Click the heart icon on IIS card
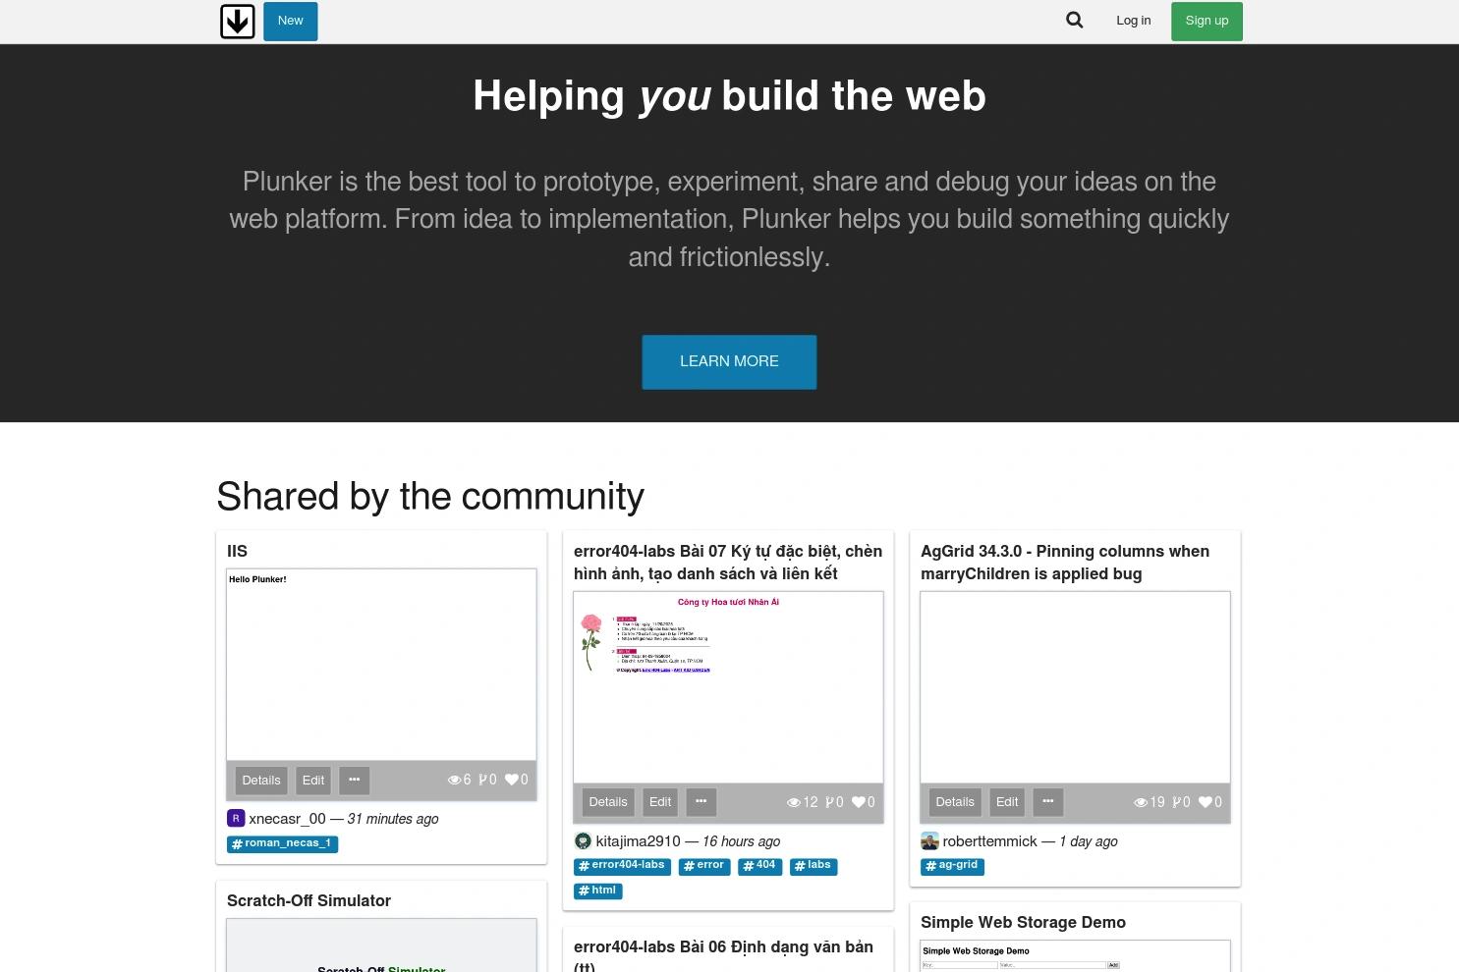1459x972 pixels. [x=511, y=781]
